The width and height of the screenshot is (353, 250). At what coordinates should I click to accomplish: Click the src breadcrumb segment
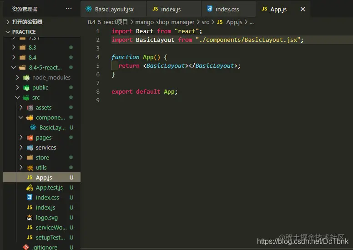pos(205,22)
